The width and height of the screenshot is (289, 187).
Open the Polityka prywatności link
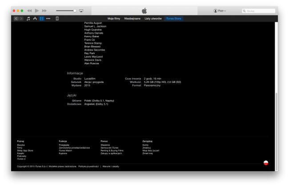tap(88, 167)
